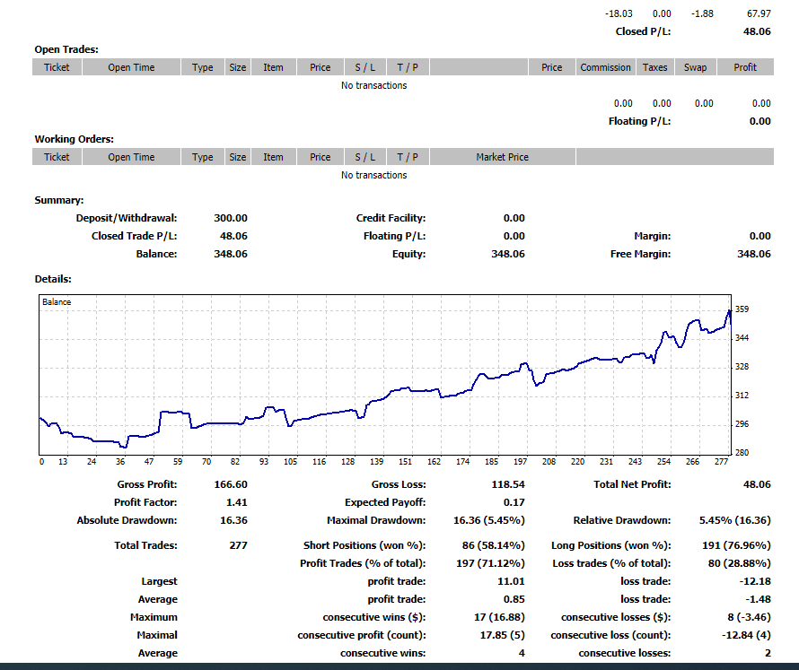Viewport: 799px width, 670px height.
Task: Select the Gross Profit value 166.60
Action: 231,484
